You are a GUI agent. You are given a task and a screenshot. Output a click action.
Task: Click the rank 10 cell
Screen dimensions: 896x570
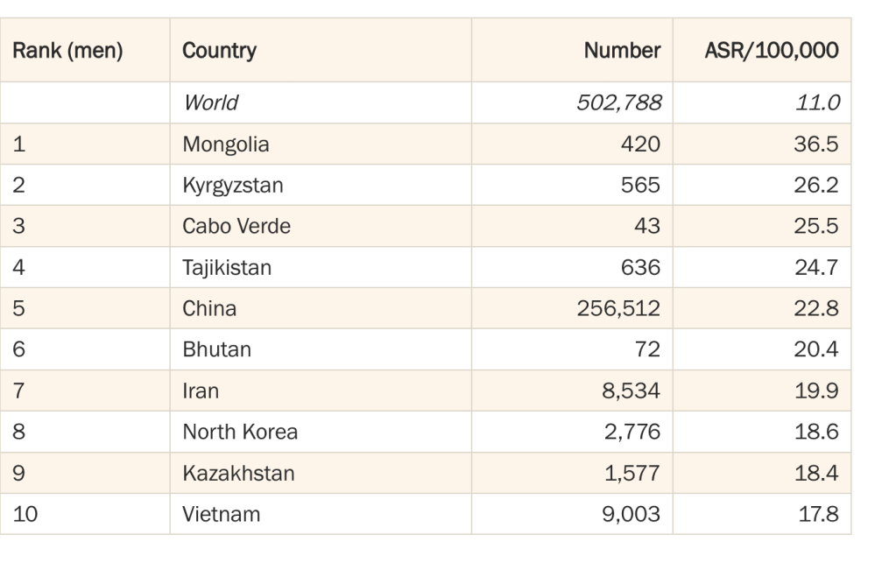[26, 515]
